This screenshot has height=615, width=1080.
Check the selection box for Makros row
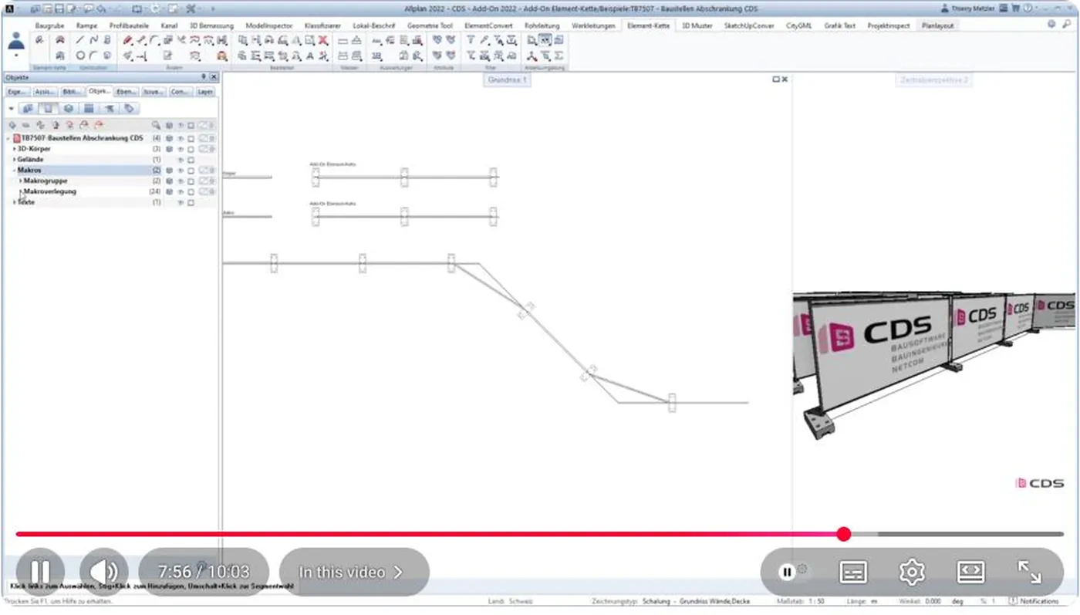click(x=191, y=170)
